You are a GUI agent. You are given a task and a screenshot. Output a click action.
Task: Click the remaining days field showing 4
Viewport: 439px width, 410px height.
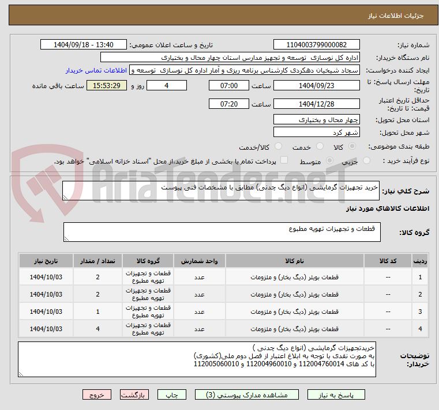167,86
